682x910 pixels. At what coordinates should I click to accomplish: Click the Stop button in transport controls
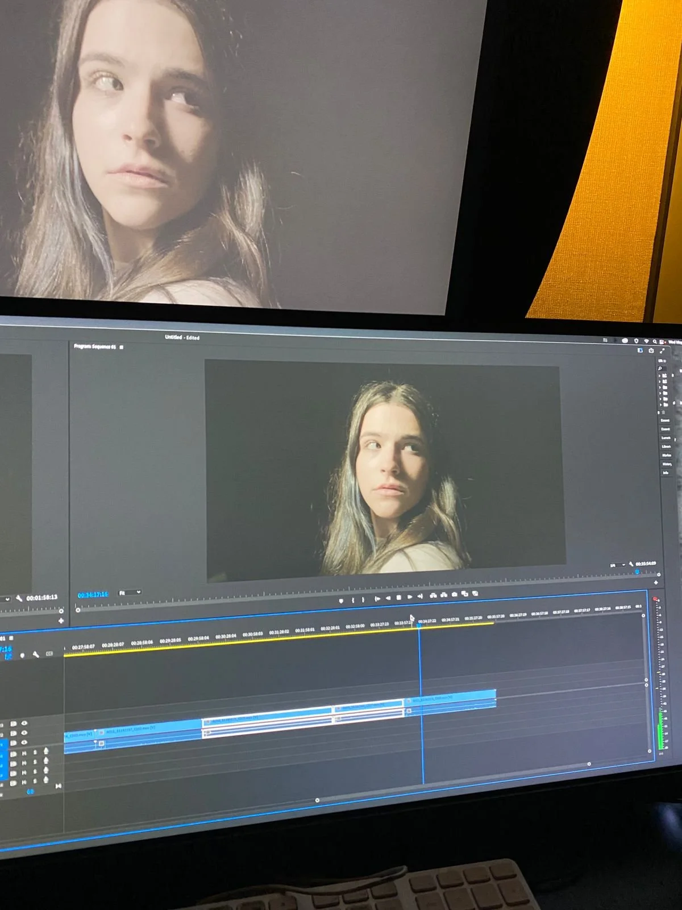(x=398, y=598)
